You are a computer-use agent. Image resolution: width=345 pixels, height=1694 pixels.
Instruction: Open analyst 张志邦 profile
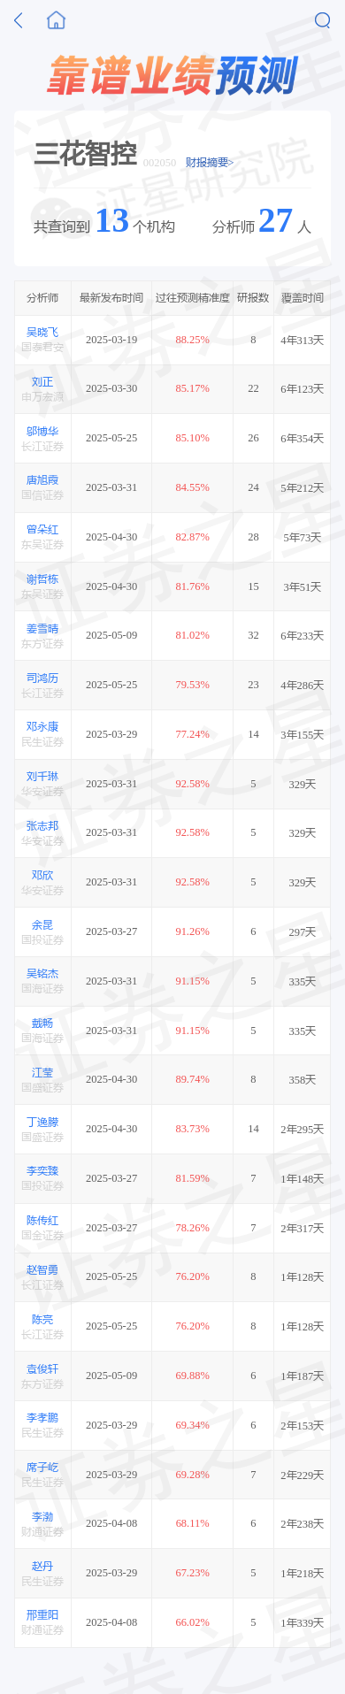[x=42, y=826]
